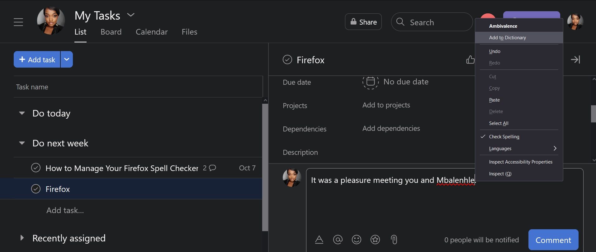This screenshot has height=252, width=596.
Task: Open comments on Firefox Spell Checker task
Action: (210, 168)
